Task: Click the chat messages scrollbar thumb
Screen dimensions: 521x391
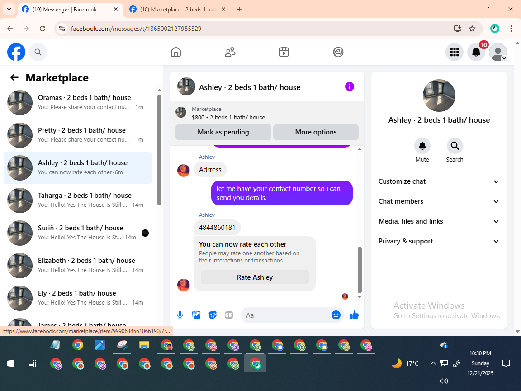Action: pos(360,270)
